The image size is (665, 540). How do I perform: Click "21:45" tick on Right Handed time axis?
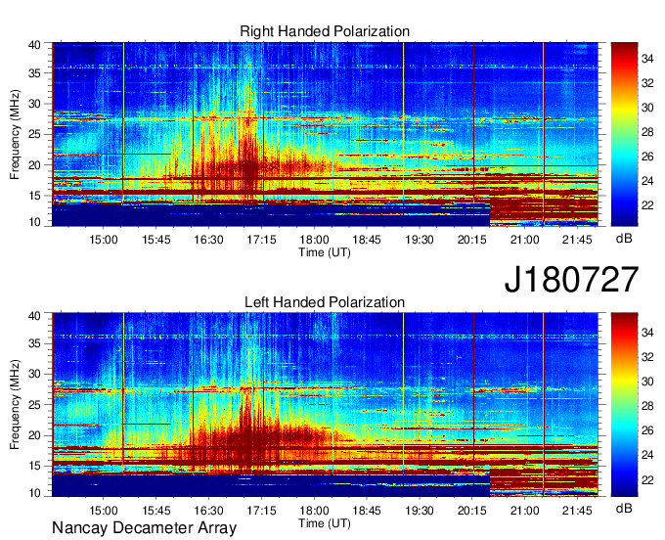coord(577,240)
